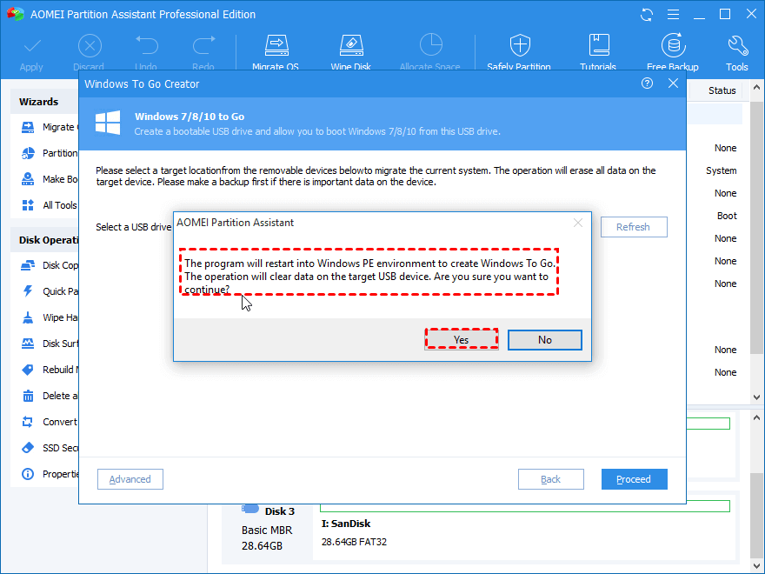Click the SSD Secure Erase icon
The width and height of the screenshot is (765, 574).
pyautogui.click(x=28, y=448)
